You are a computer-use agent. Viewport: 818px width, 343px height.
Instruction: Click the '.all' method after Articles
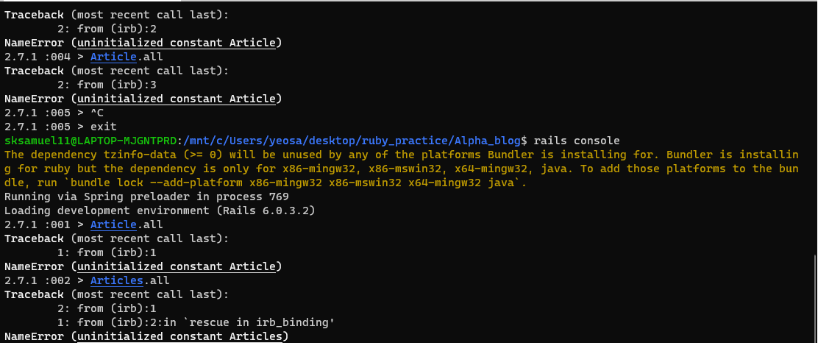157,280
